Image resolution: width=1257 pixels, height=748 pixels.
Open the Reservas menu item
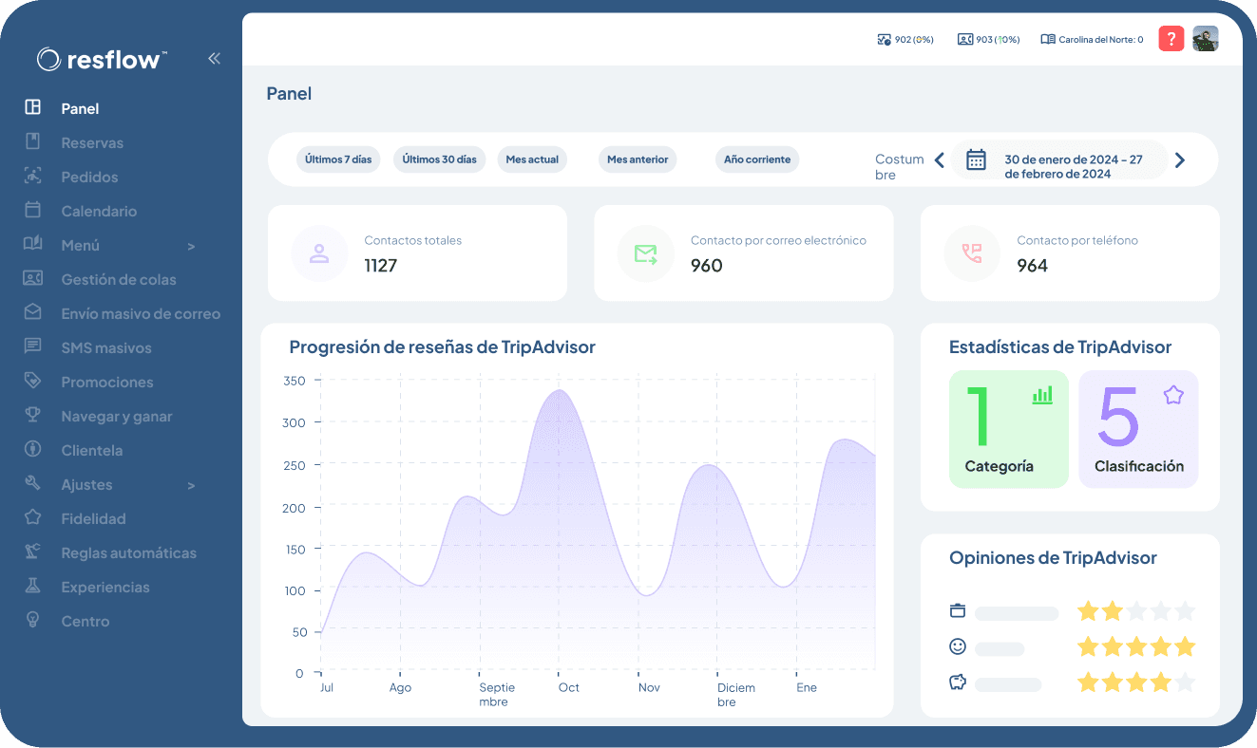point(92,142)
